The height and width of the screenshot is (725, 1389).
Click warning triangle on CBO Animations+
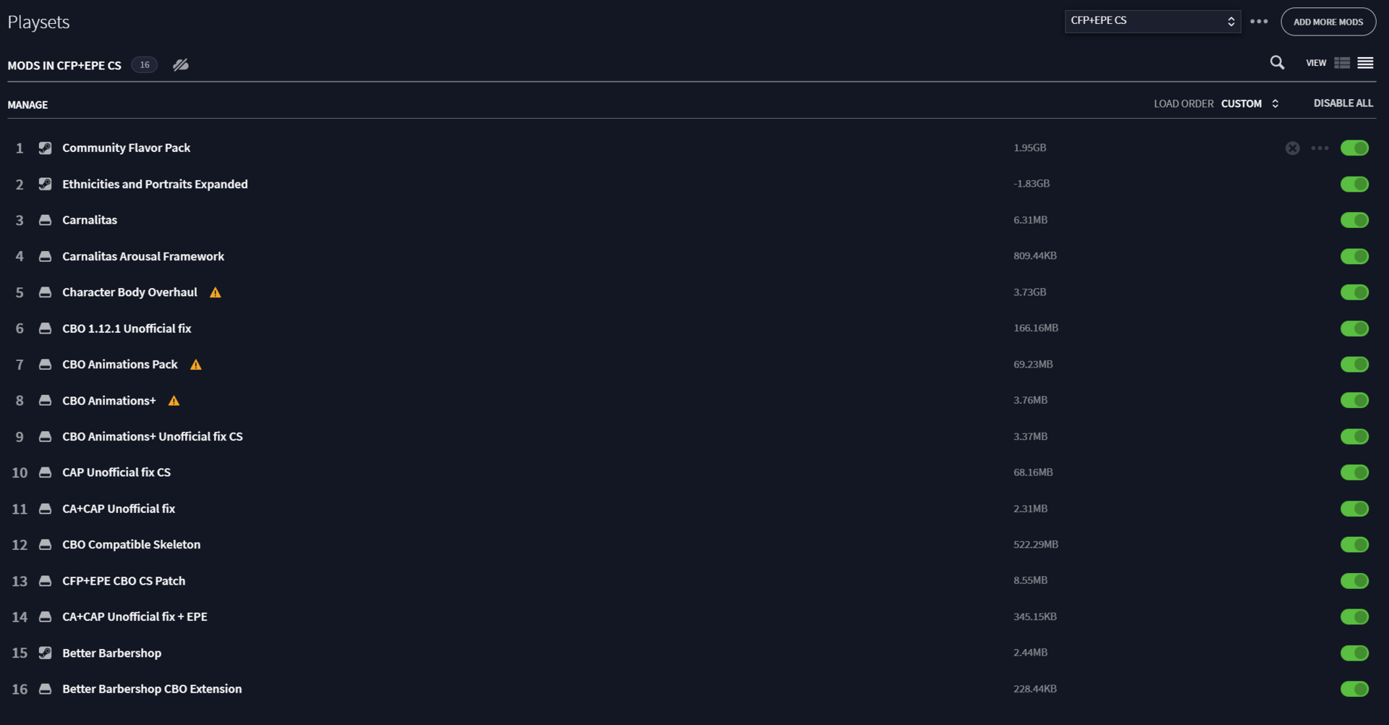174,401
